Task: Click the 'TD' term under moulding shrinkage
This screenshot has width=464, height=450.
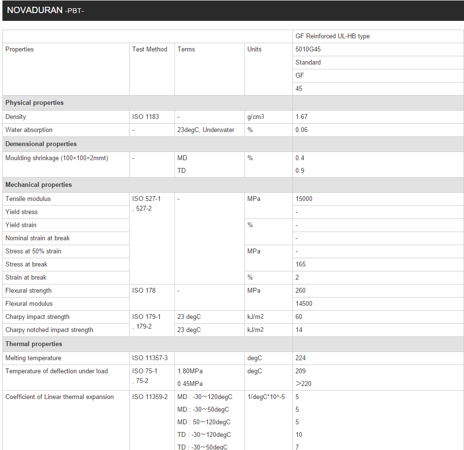Action: [x=181, y=170]
